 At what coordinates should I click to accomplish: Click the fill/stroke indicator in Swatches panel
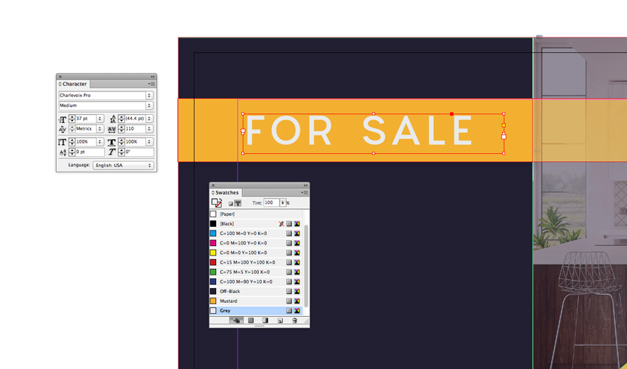[x=216, y=203]
